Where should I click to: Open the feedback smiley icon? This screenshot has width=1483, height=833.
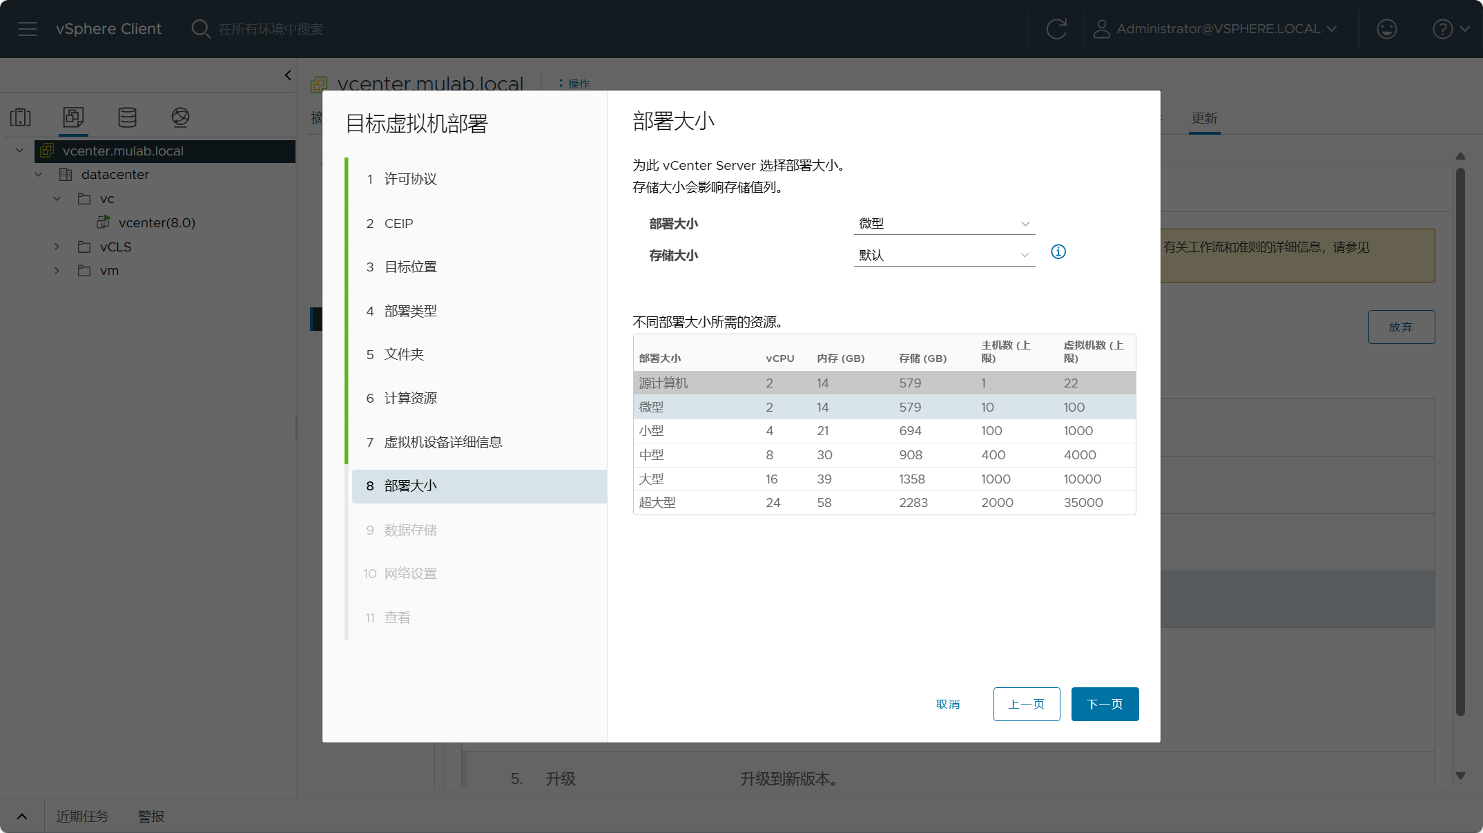[x=1386, y=29]
